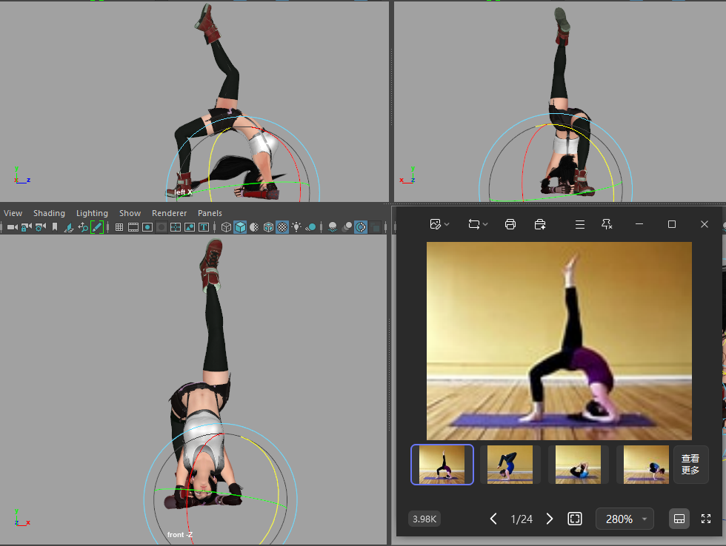The width and height of the screenshot is (726, 546).
Task: Open the Renderer menu
Action: coord(170,213)
